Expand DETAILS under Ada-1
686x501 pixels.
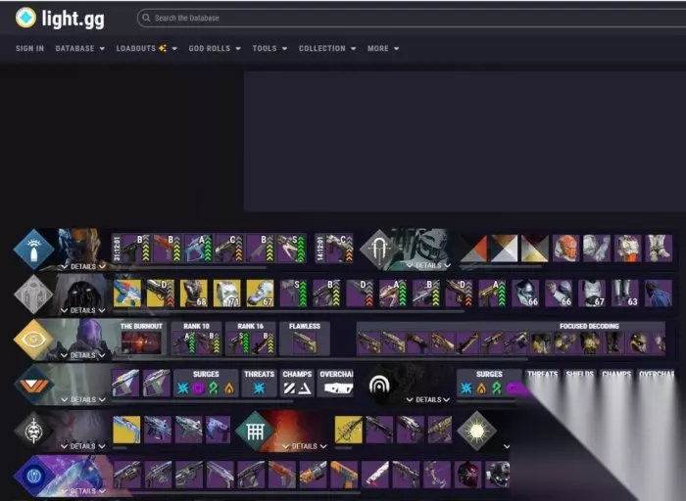click(428, 265)
